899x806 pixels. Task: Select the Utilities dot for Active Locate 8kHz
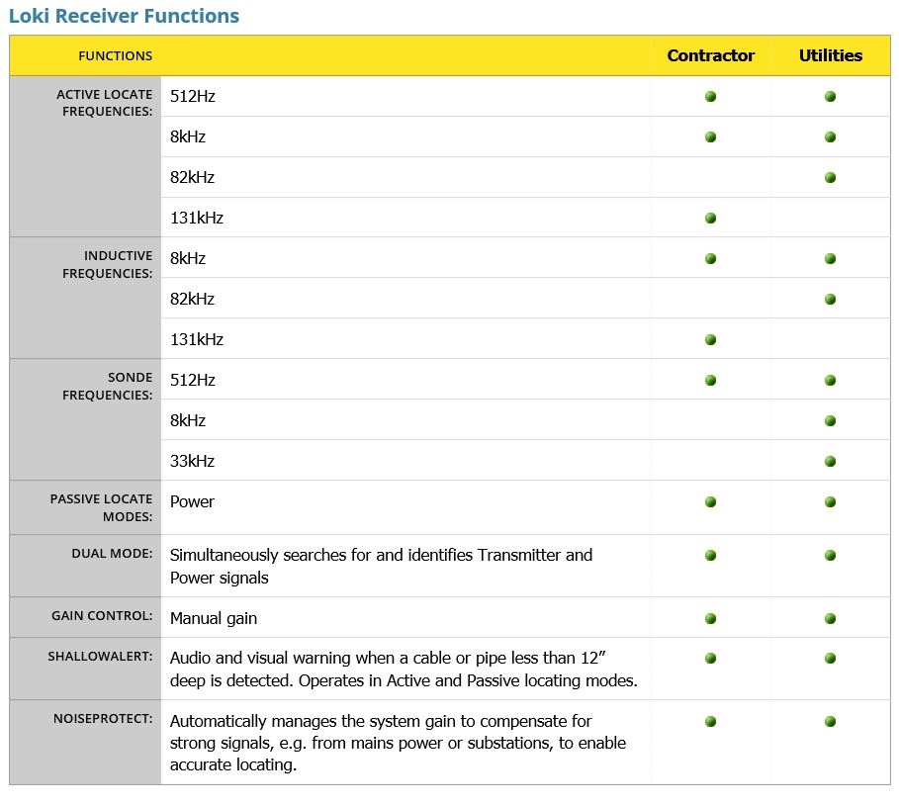click(x=830, y=137)
